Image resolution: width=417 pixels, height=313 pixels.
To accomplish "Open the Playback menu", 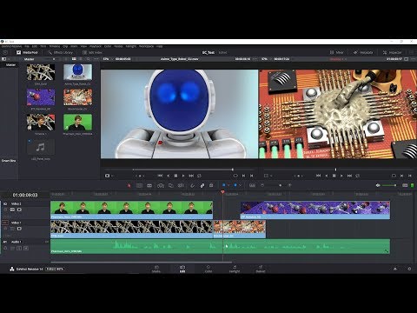I will click(96, 46).
